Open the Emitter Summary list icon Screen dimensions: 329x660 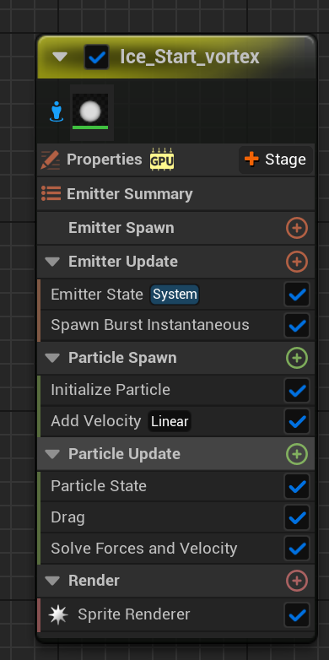click(x=51, y=193)
